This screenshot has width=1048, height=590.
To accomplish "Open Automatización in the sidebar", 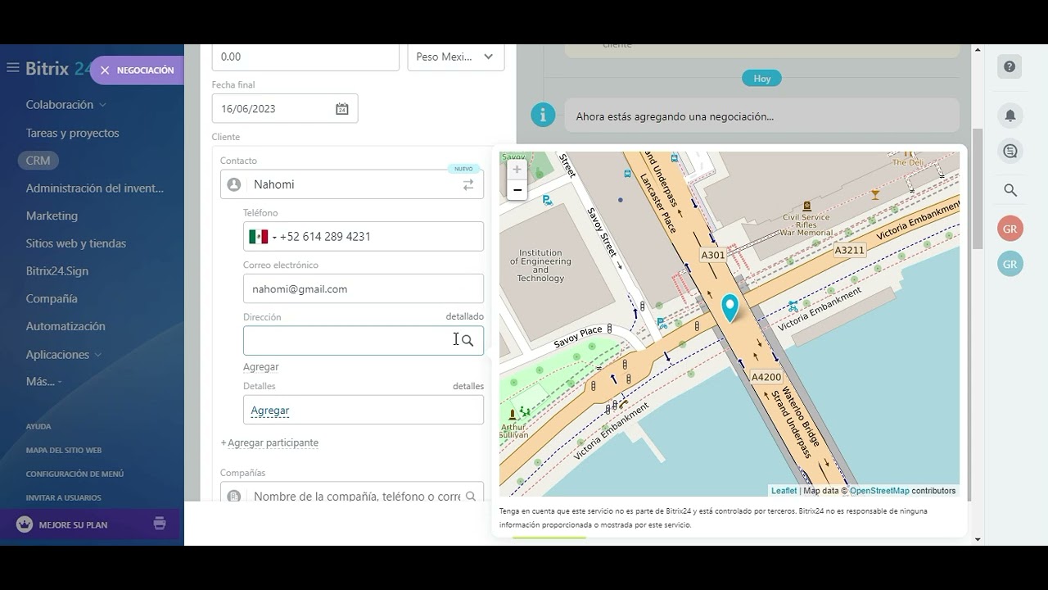I will point(65,326).
